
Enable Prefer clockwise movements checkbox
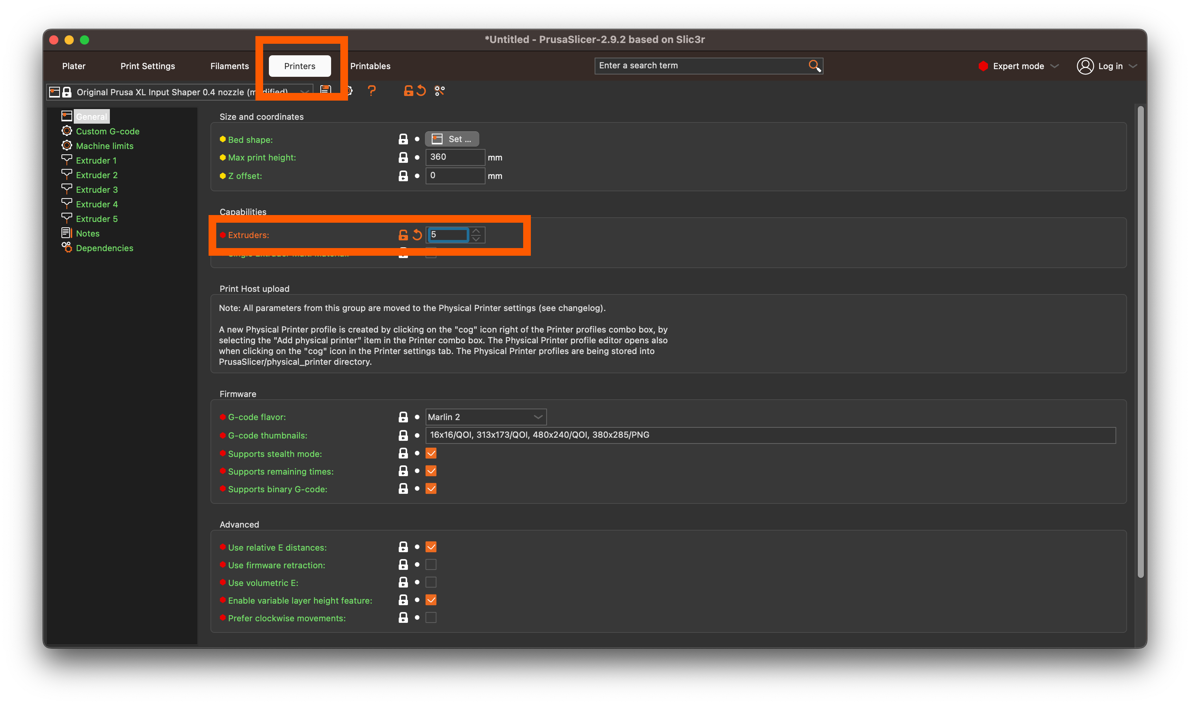[x=431, y=617]
